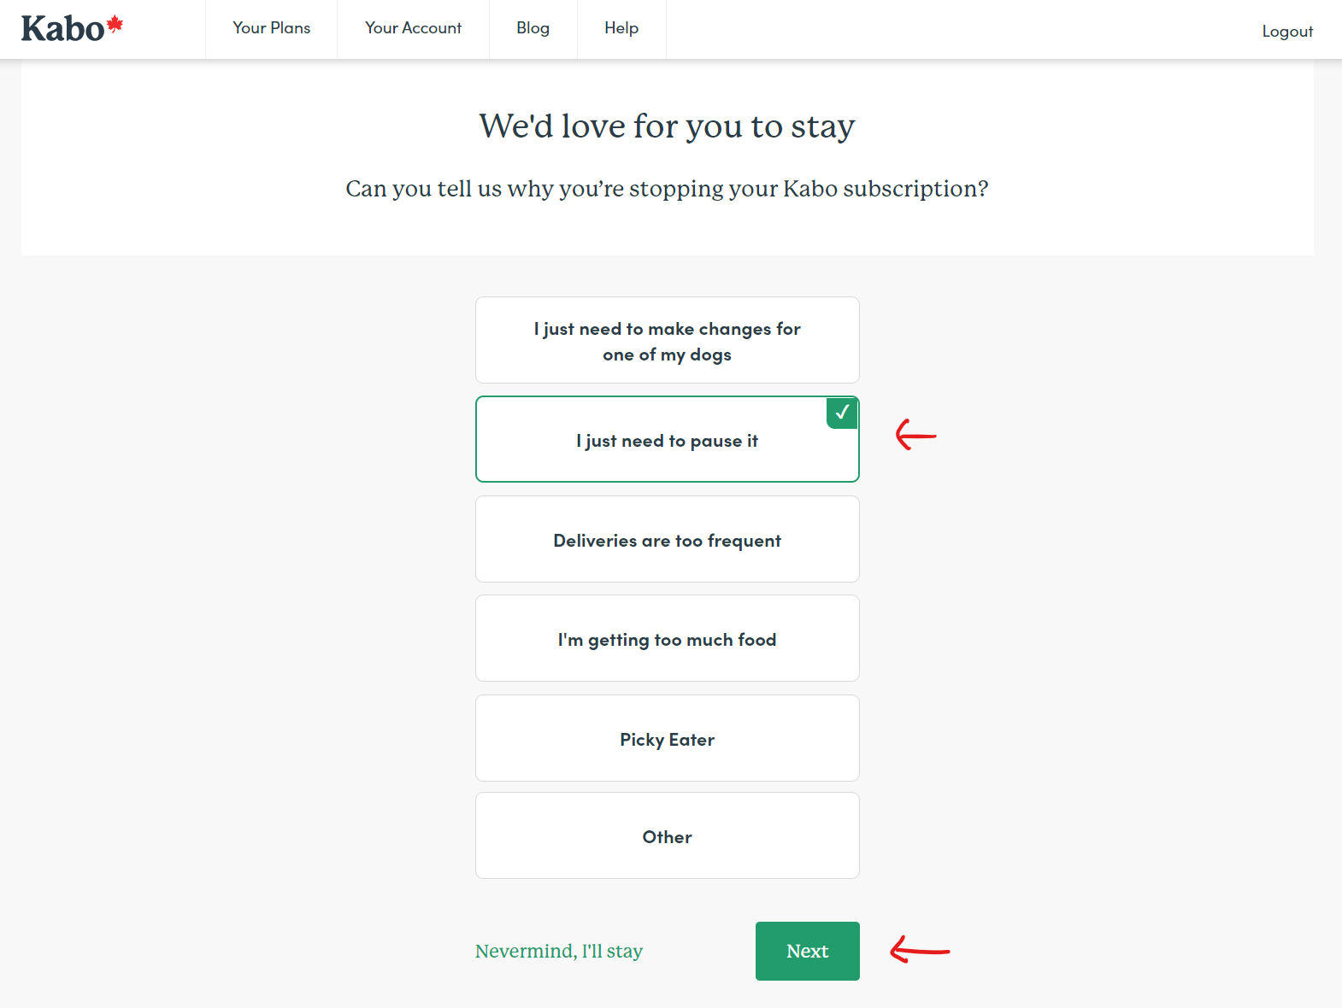Viewport: 1342px width, 1008px height.
Task: Pick "I'm getting too much food" reason
Action: point(667,639)
